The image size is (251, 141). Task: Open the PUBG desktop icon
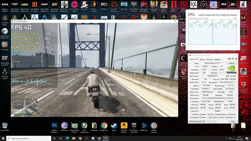click(84, 17)
